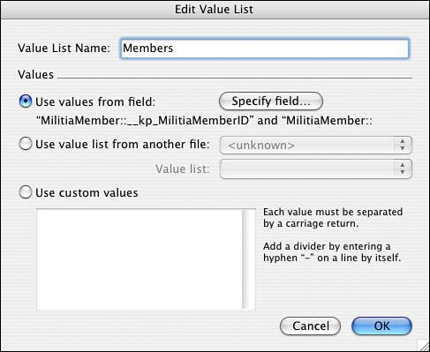Image resolution: width=430 pixels, height=352 pixels.
Task: Click the 'Edit Value List' title bar
Action: pos(215,10)
